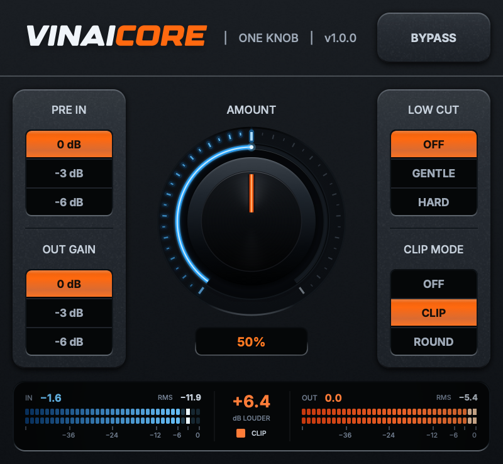Select ROUND clip mode
Viewport: 503px width, 464px height.
pyautogui.click(x=433, y=342)
